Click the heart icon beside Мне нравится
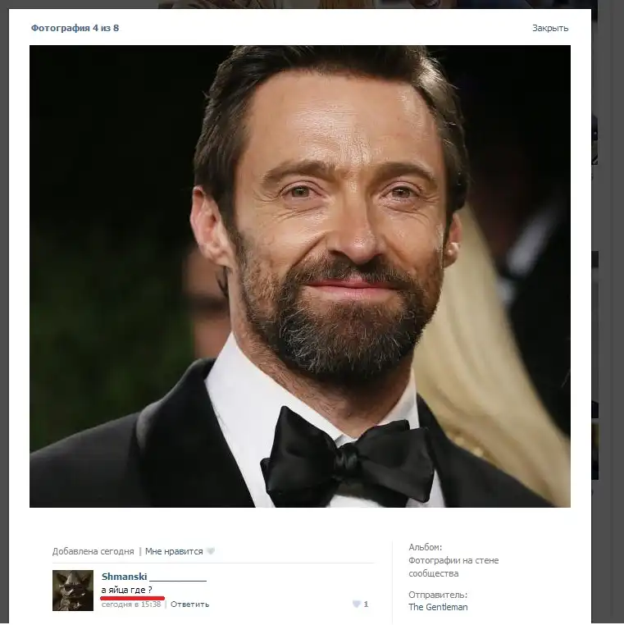Viewport: 624px width, 625px height. tap(211, 551)
